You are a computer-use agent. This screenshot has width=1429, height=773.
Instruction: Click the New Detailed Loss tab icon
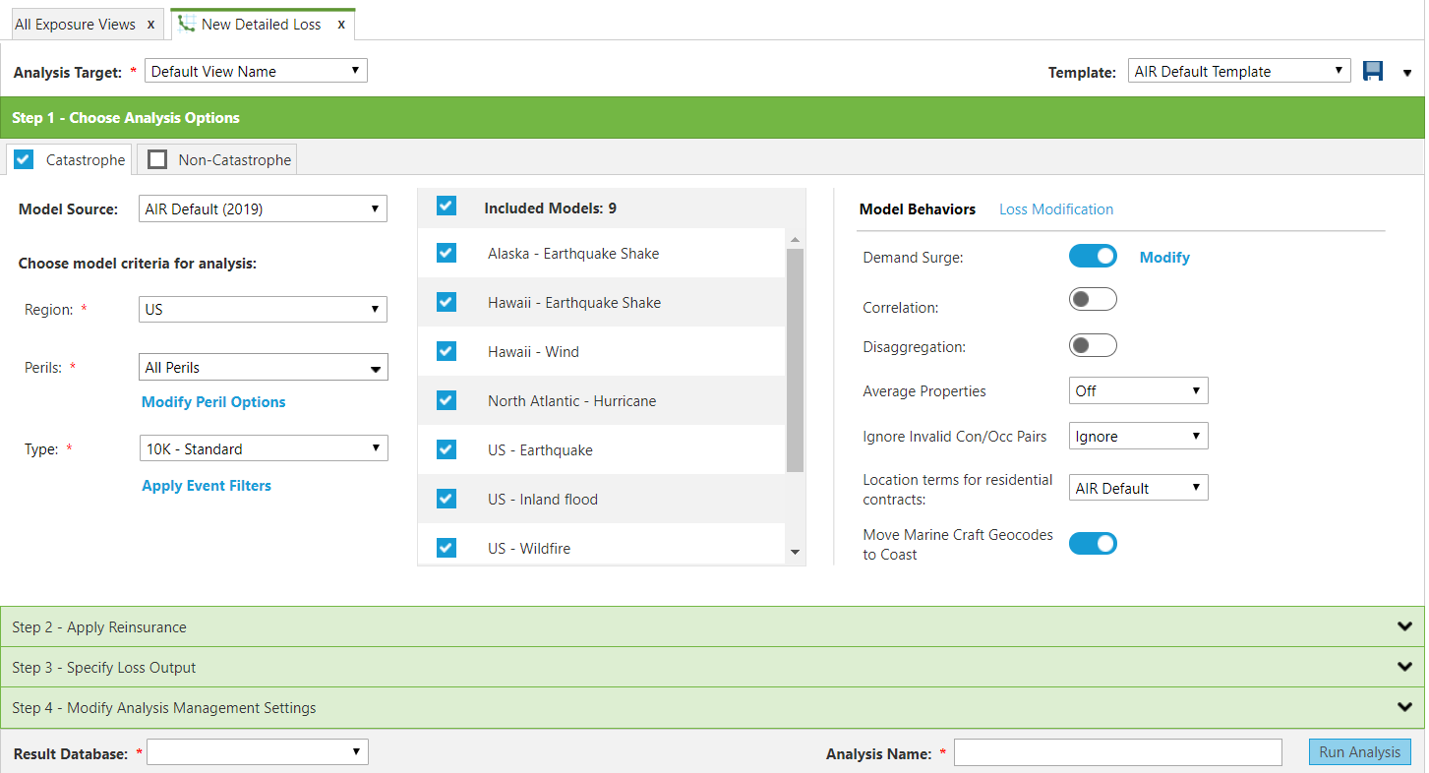(x=186, y=24)
